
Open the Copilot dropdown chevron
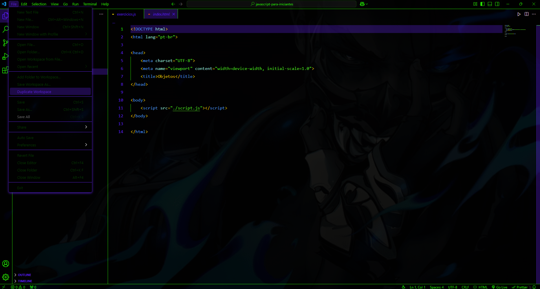367,4
